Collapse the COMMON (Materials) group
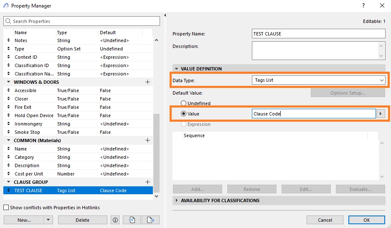This screenshot has height=228, width=391. [8, 140]
